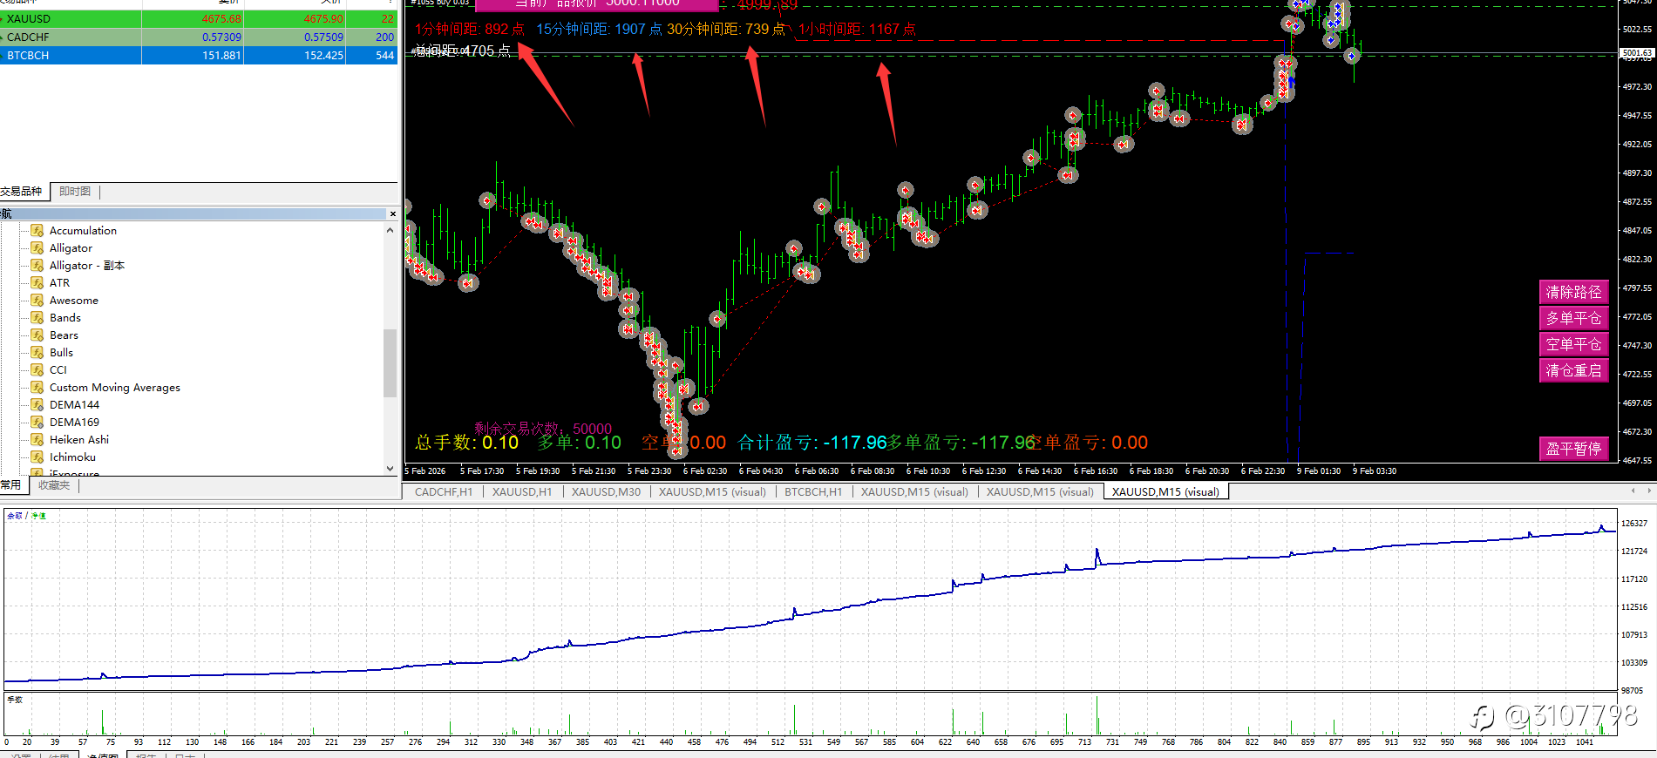Click the navigator scrollbar thumb
This screenshot has width=1657, height=758.
point(390,362)
